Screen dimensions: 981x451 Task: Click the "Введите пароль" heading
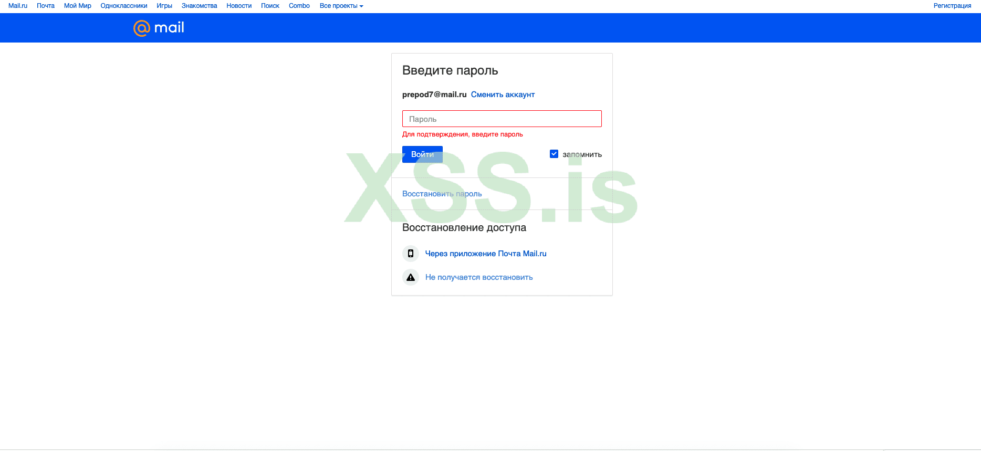pos(450,70)
